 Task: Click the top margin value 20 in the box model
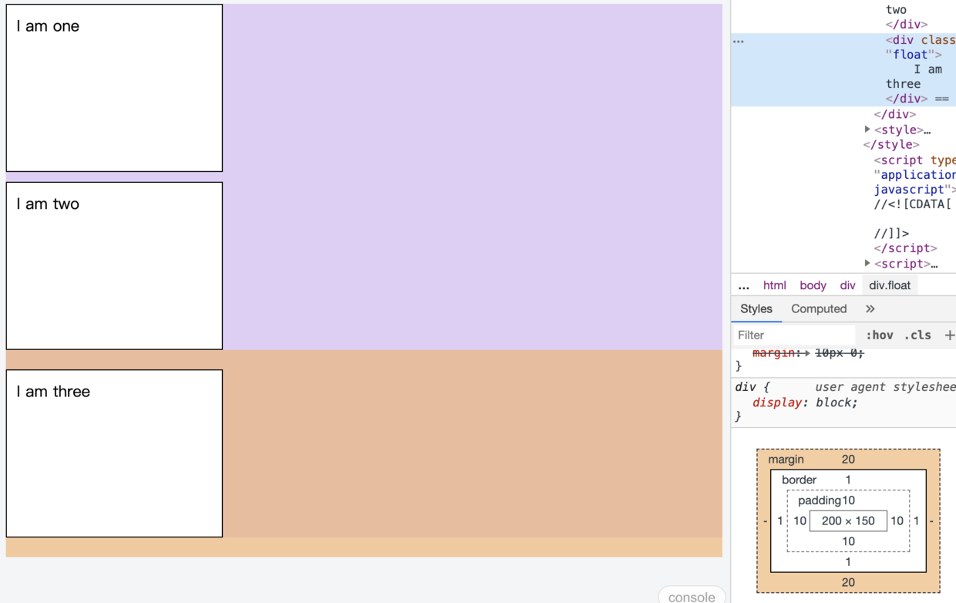coord(848,460)
